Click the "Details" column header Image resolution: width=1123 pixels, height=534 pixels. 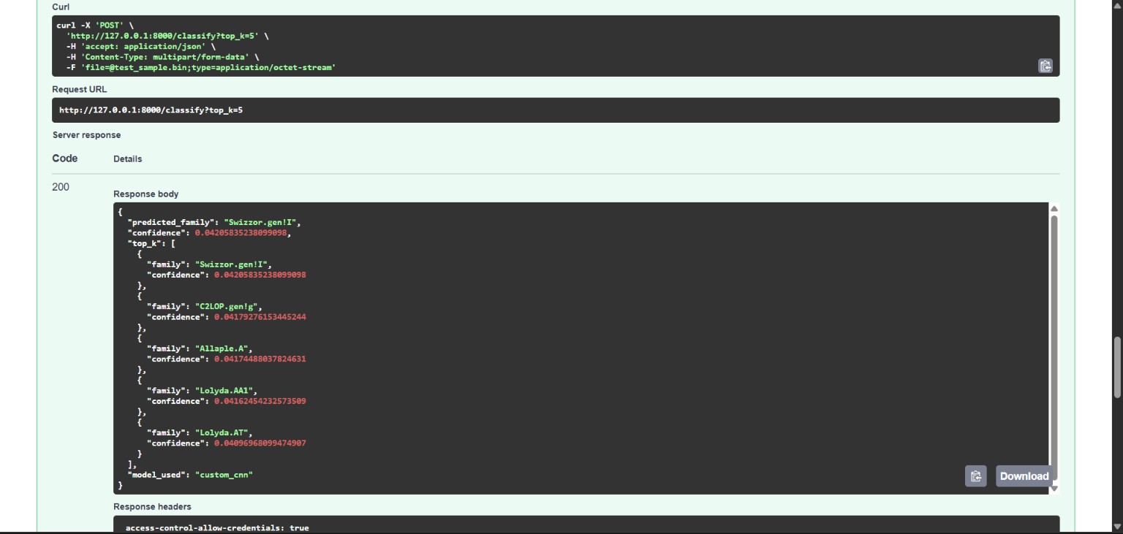coord(128,159)
